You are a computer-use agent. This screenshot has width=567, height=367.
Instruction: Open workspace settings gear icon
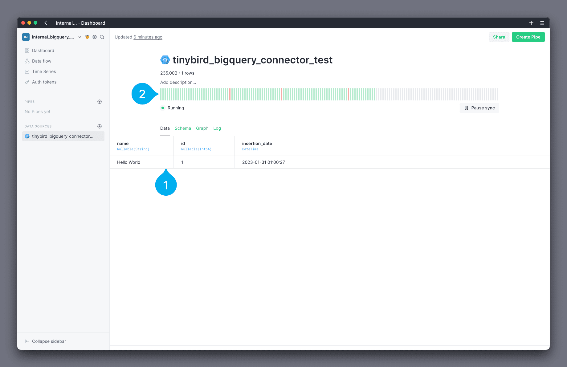click(x=95, y=37)
